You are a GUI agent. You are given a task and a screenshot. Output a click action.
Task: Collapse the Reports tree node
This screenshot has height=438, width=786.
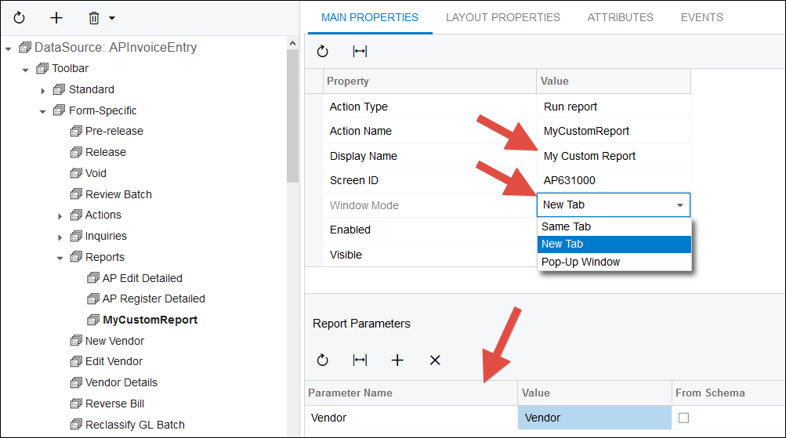click(60, 258)
